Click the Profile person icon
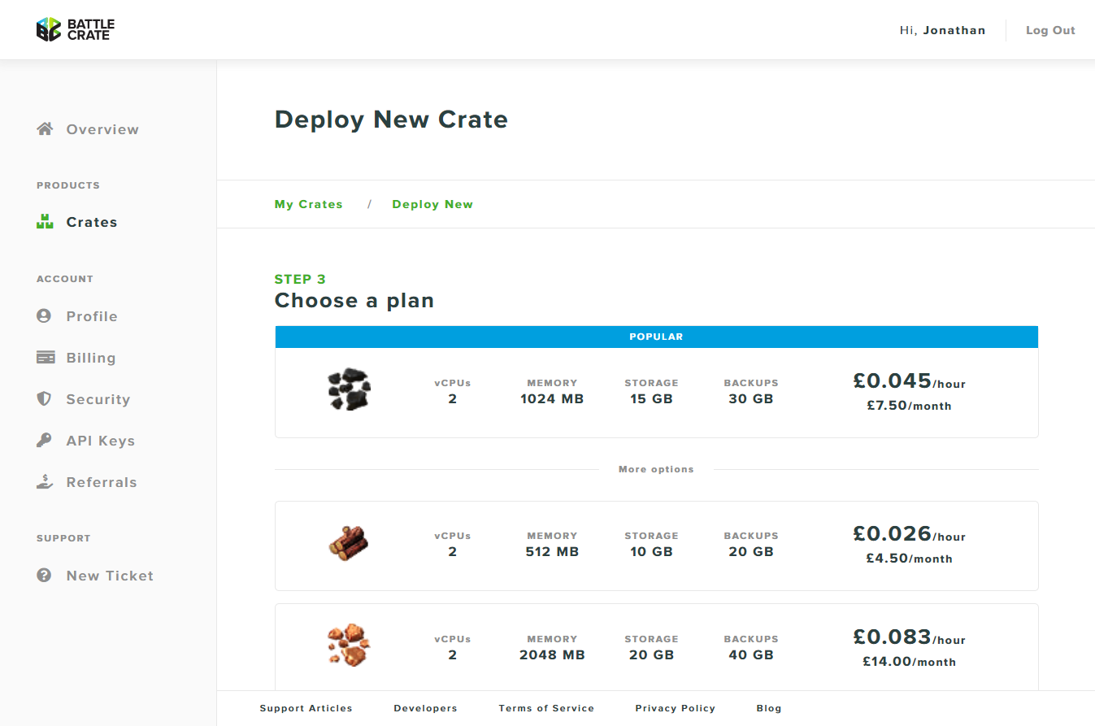Image resolution: width=1095 pixels, height=726 pixels. [x=44, y=315]
